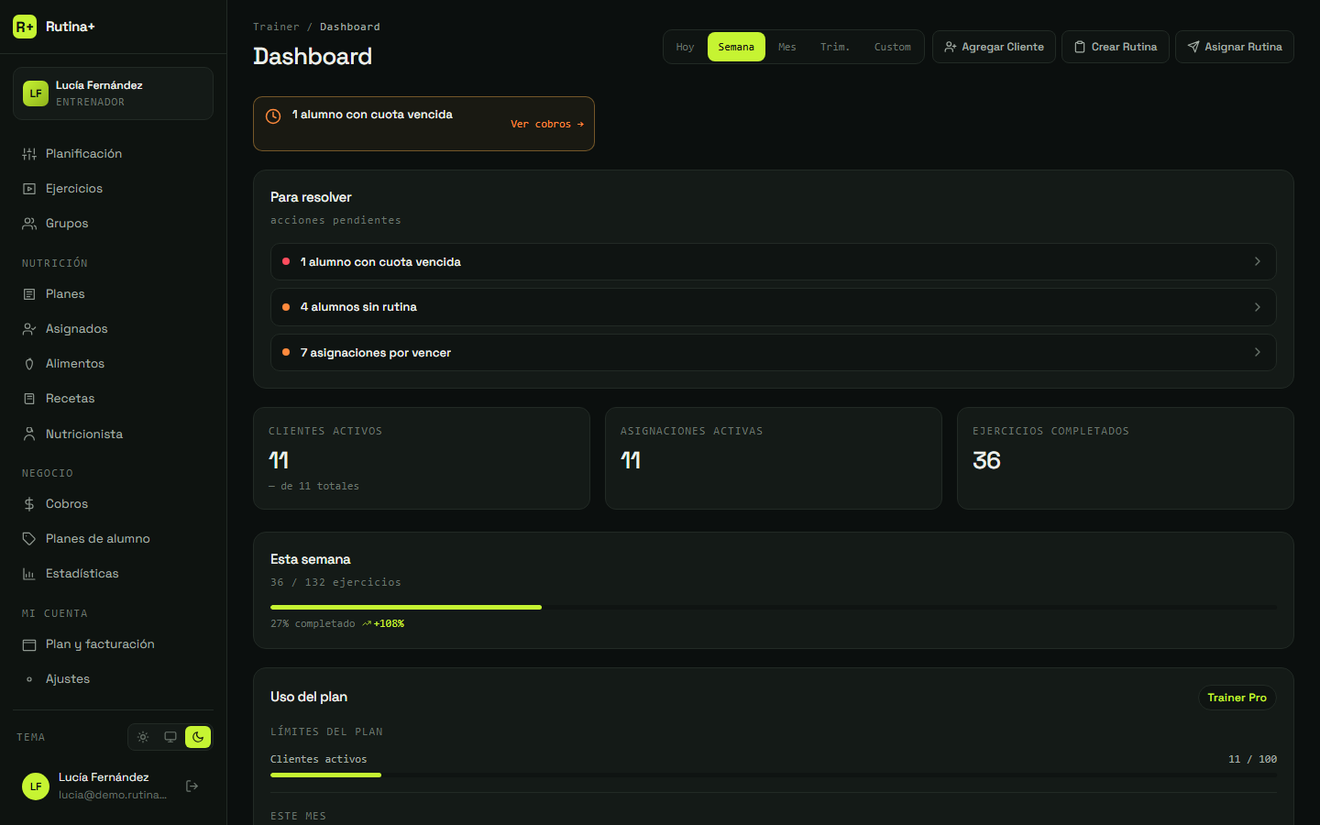Open Estadísticas page
This screenshot has height=825, width=1320.
pos(113,574)
